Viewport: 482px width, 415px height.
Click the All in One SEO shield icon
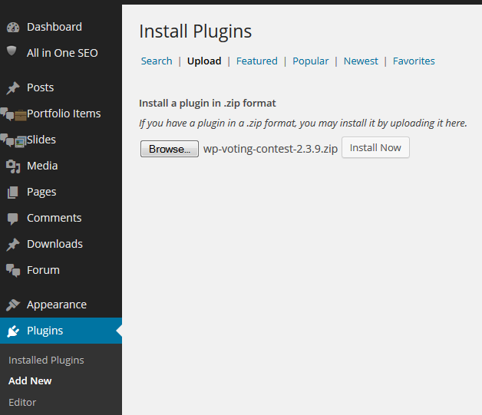[x=12, y=51]
